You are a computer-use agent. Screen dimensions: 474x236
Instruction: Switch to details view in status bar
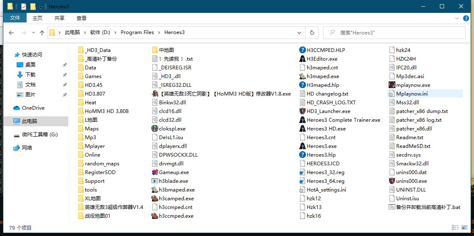[455, 228]
